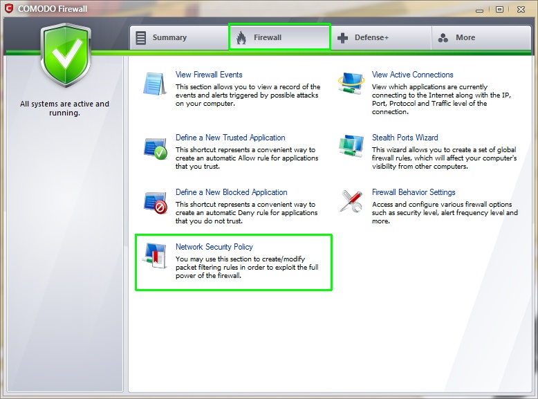Open View Firewall Events link
The width and height of the screenshot is (538, 399).
coord(209,75)
